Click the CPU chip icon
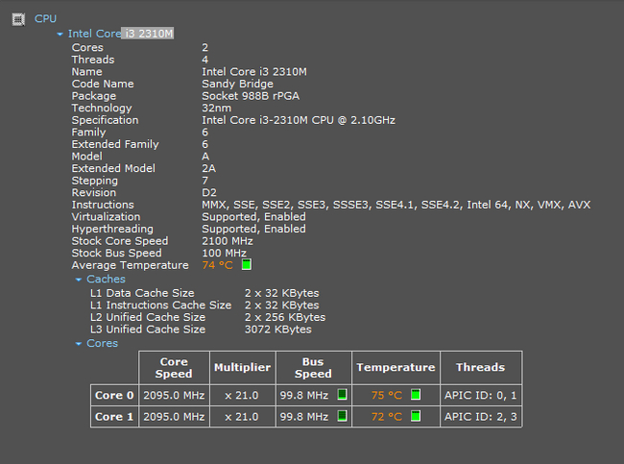The height and width of the screenshot is (464, 624). click(18, 18)
